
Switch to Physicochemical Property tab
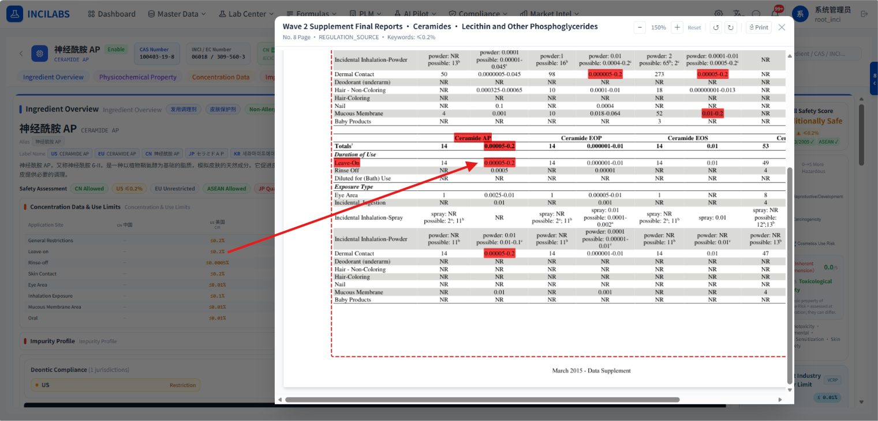tap(138, 77)
